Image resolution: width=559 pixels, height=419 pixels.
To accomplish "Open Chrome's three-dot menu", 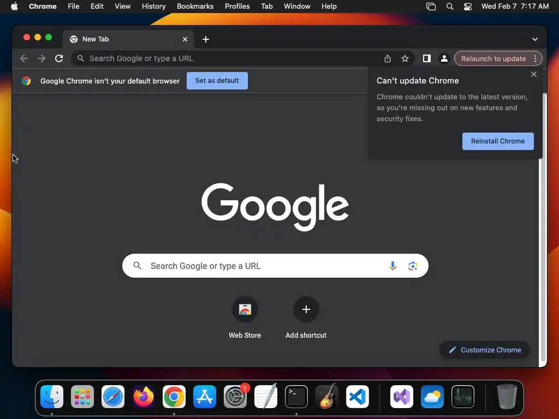I will (535, 58).
